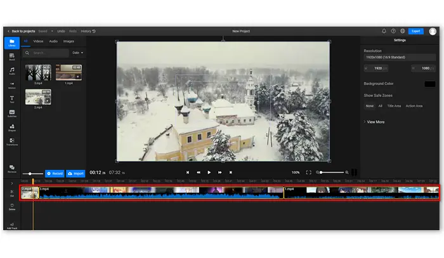This screenshot has width=444, height=258.
Task: Play the video preview
Action: pos(209,172)
